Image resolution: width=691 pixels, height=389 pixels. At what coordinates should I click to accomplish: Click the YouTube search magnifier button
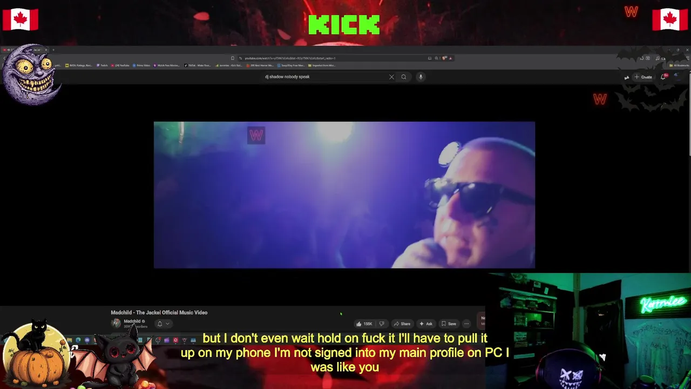click(x=403, y=77)
